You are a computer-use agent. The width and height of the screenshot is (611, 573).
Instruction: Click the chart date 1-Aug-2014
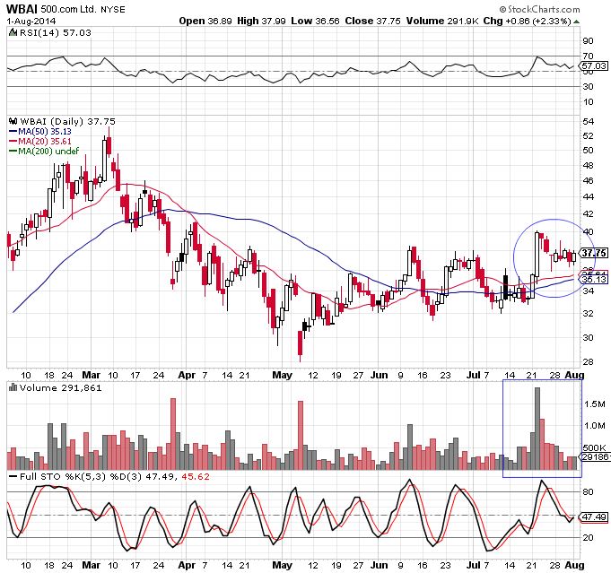31,21
